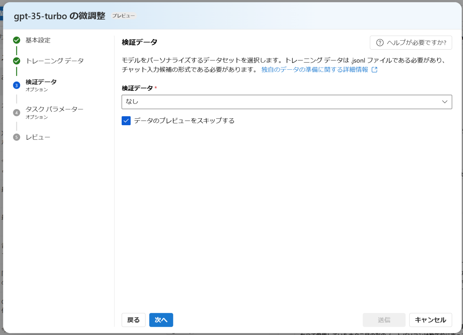
Task: Select the 検証データ step in sidebar
Action: coord(41,82)
